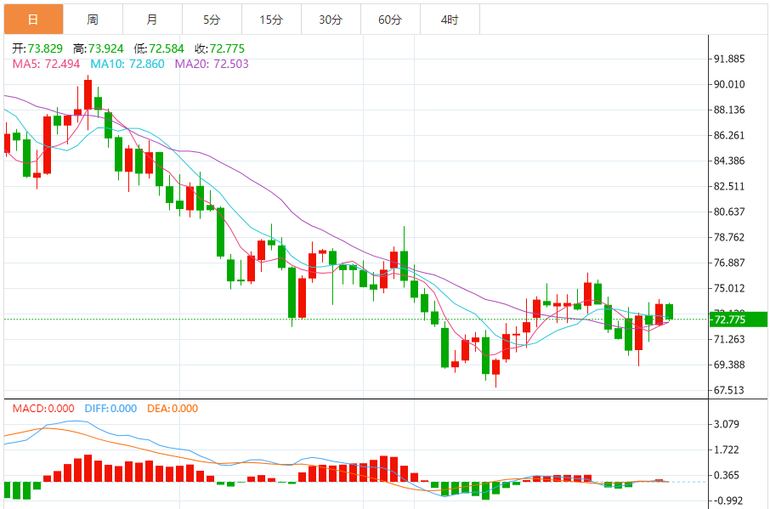Click the MACD:0.000 label
Image resolution: width=770 pixels, height=509 pixels.
click(43, 409)
